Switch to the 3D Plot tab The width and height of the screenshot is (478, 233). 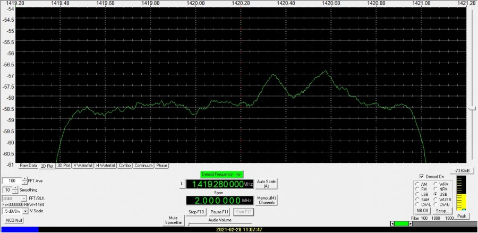pyautogui.click(x=63, y=166)
